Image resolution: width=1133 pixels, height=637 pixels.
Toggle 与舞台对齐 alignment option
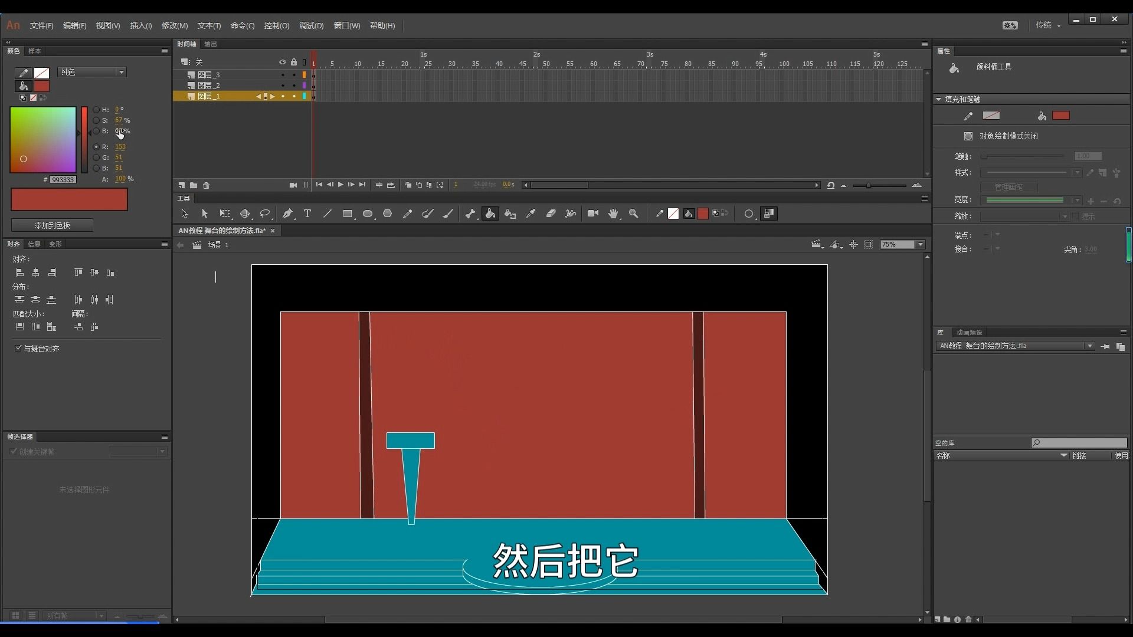(x=17, y=349)
